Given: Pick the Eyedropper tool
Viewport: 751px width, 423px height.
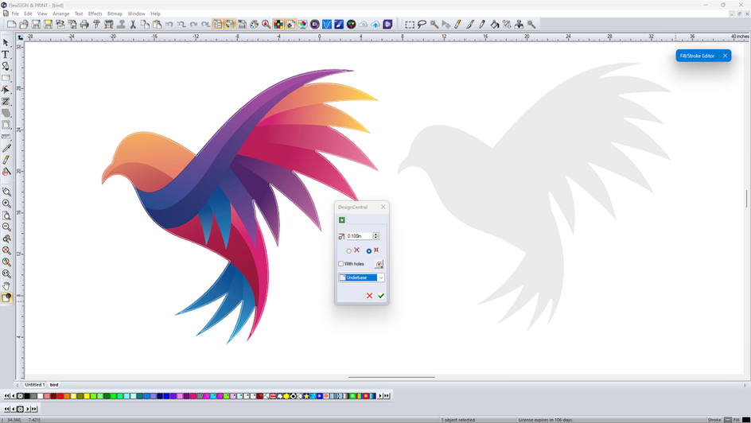Looking at the screenshot, I should (x=6, y=148).
